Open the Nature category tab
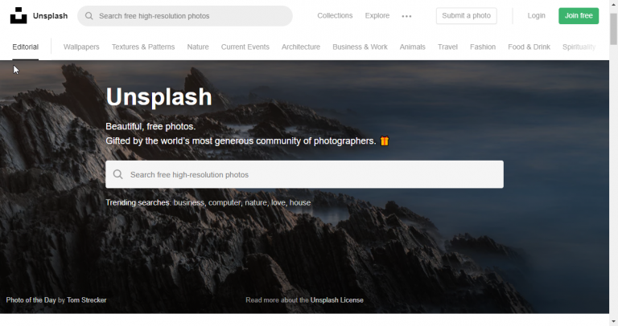Image resolution: width=618 pixels, height=326 pixels. coord(198,47)
